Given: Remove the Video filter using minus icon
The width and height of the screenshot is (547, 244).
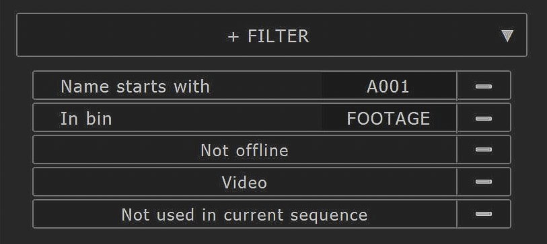Looking at the screenshot, I should click(x=484, y=182).
